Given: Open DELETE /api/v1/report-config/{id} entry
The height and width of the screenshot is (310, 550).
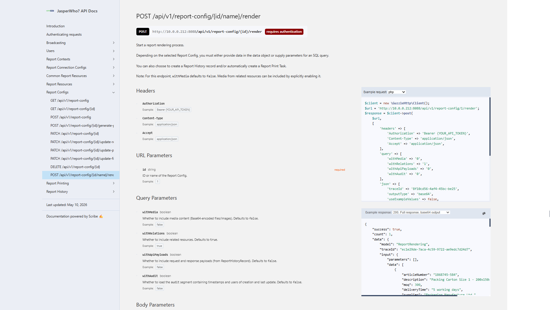Looking at the screenshot, I should click(75, 167).
